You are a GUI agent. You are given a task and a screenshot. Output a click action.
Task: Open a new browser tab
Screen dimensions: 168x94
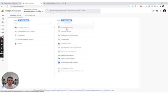[x=65, y=3]
